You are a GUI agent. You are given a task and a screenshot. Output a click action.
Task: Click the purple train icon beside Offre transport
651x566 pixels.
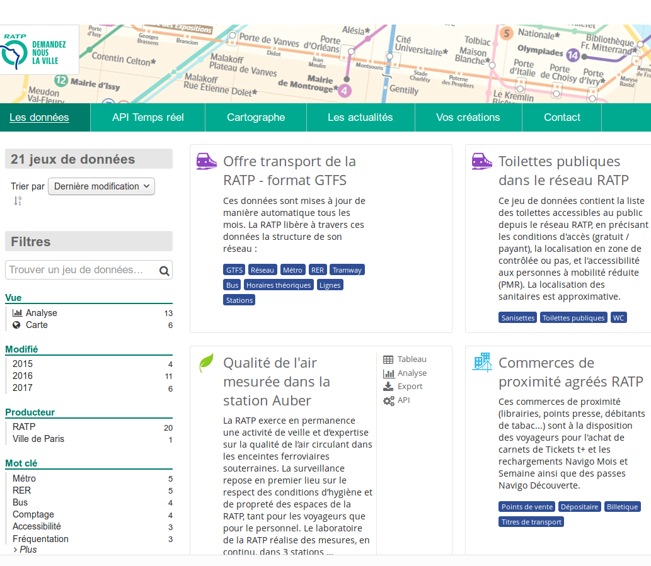[206, 161]
